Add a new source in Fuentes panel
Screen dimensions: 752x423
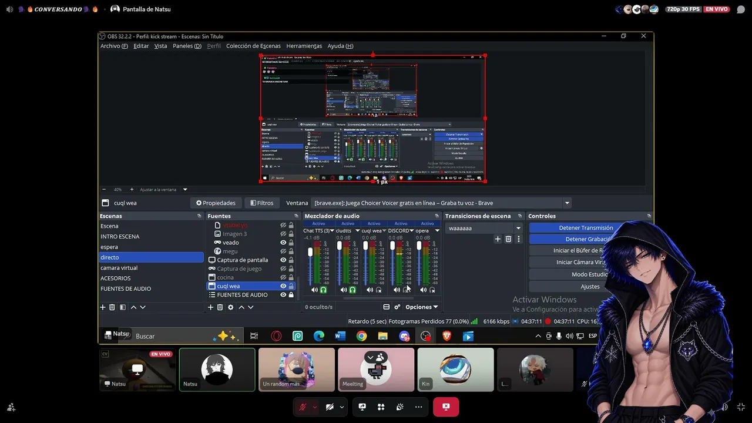tap(211, 307)
